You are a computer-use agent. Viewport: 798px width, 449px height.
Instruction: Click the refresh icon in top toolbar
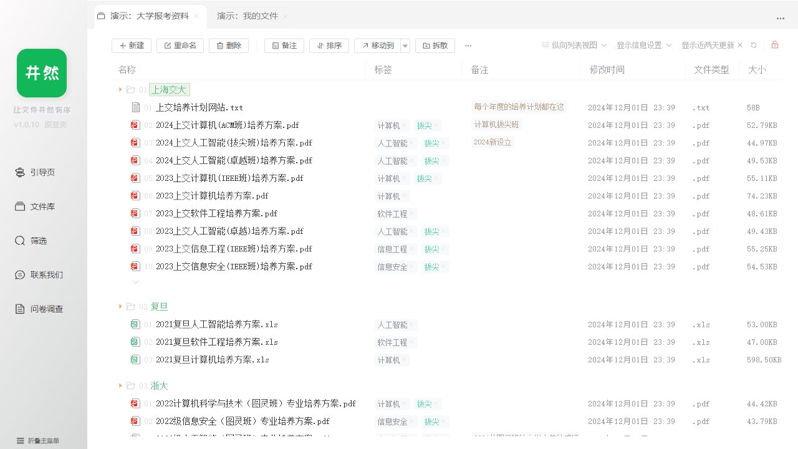tap(754, 46)
